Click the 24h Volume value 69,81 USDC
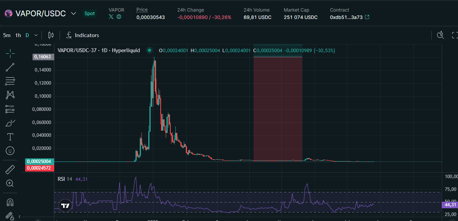 coord(257,17)
